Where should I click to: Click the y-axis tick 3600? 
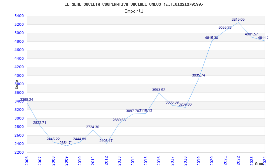tap(19, 93)
